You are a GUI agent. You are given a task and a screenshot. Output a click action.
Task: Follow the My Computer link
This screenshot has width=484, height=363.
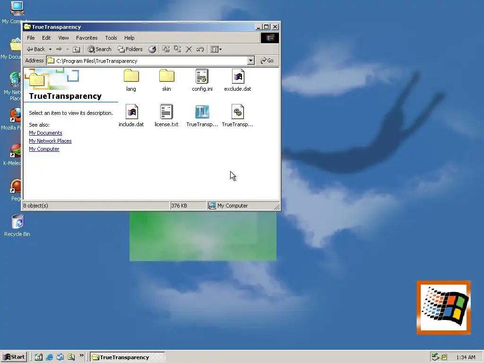[44, 149]
